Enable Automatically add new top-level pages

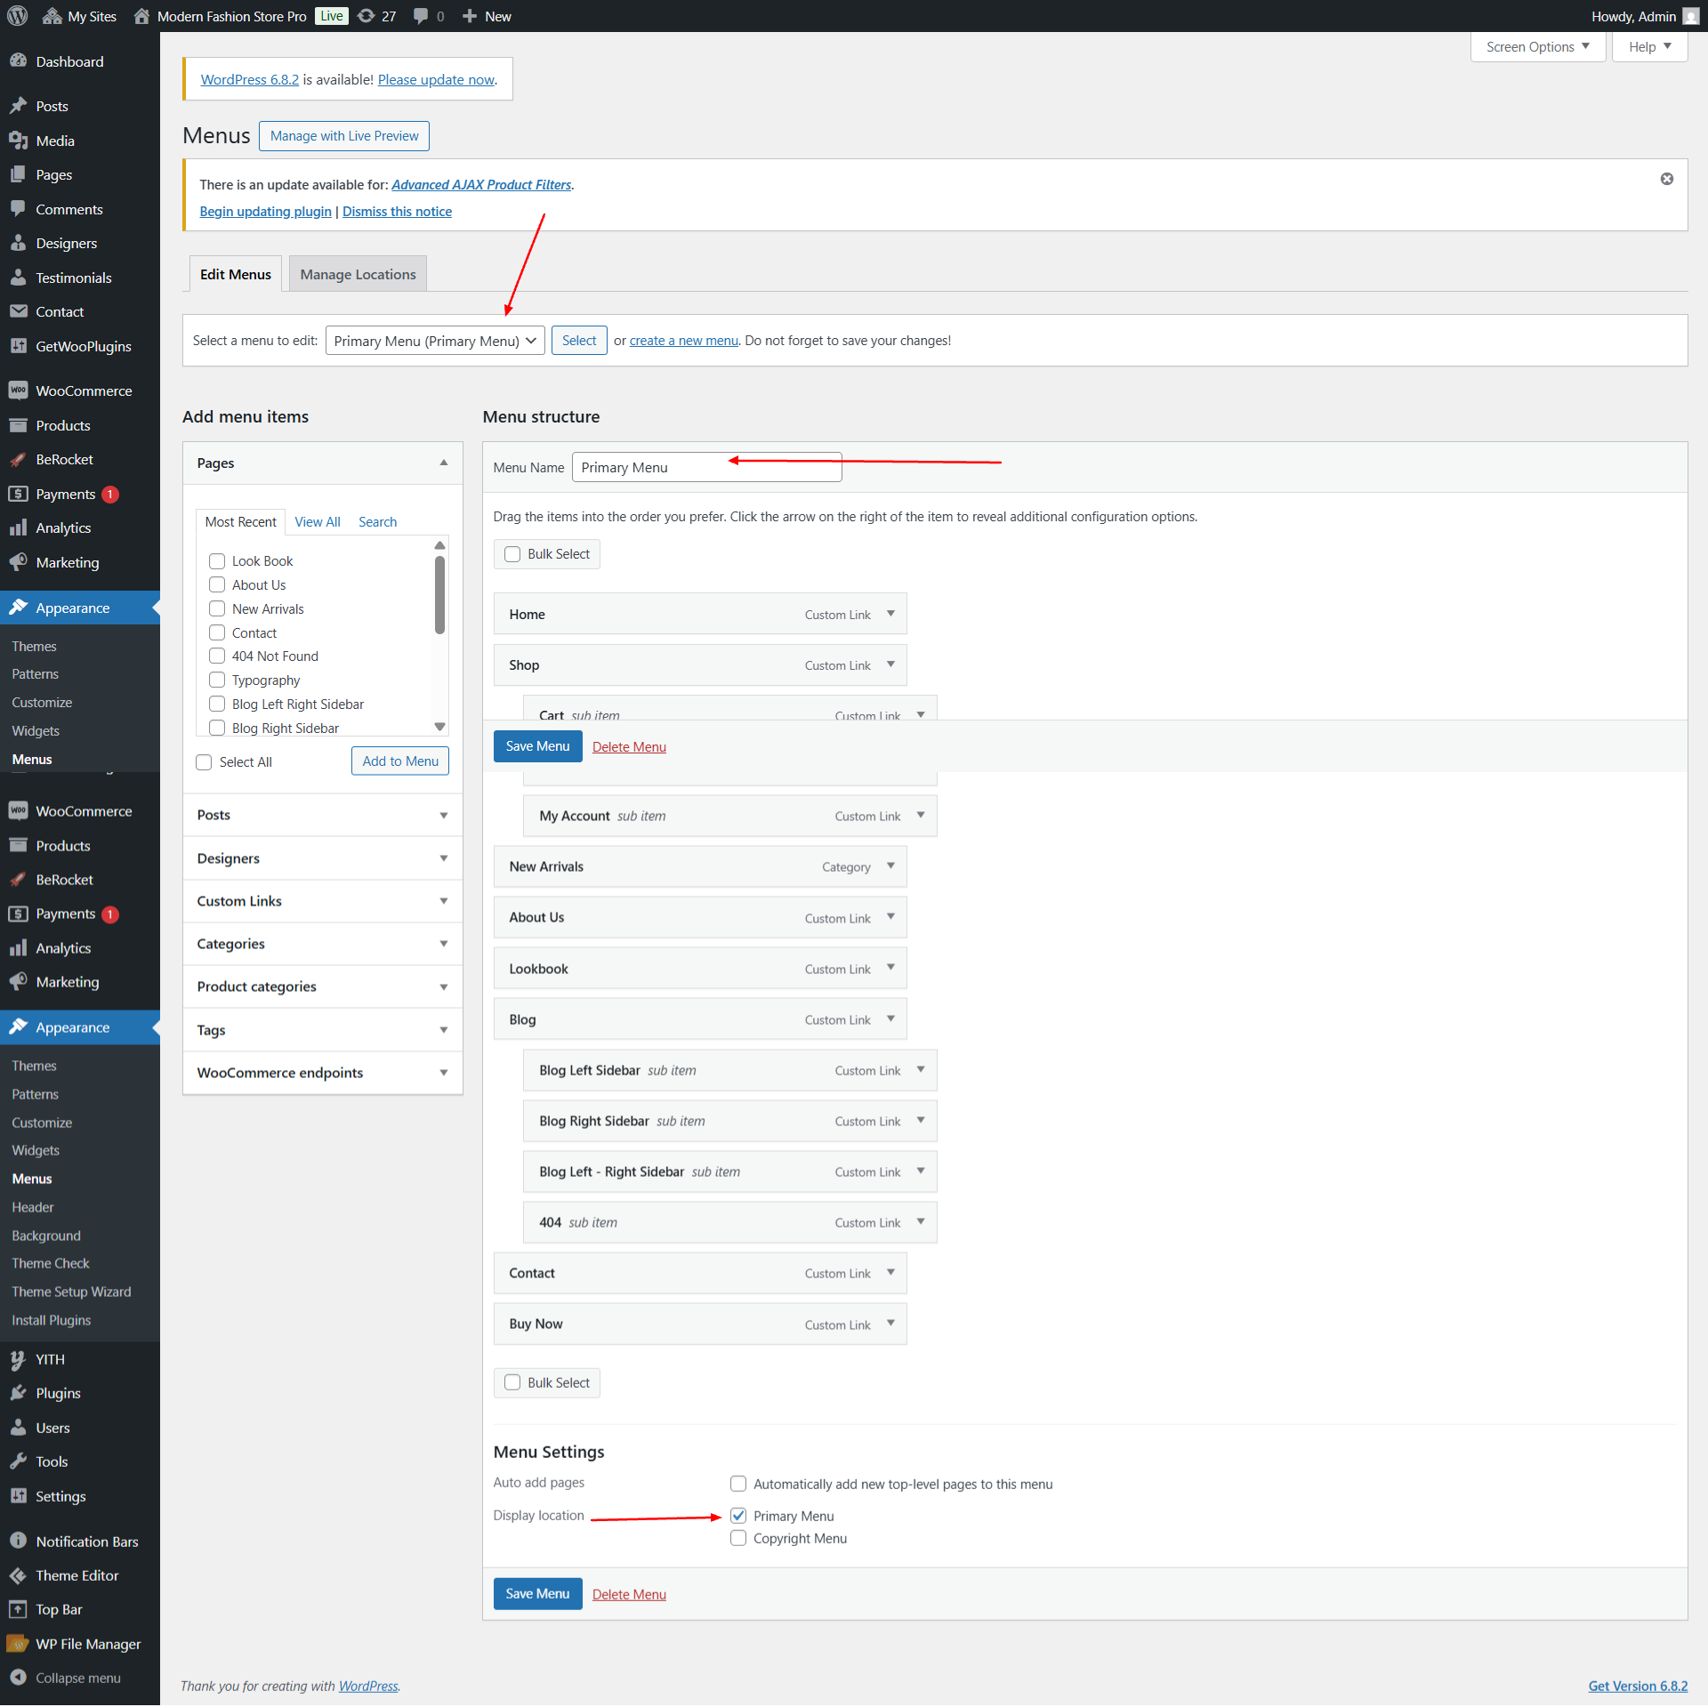(738, 1484)
